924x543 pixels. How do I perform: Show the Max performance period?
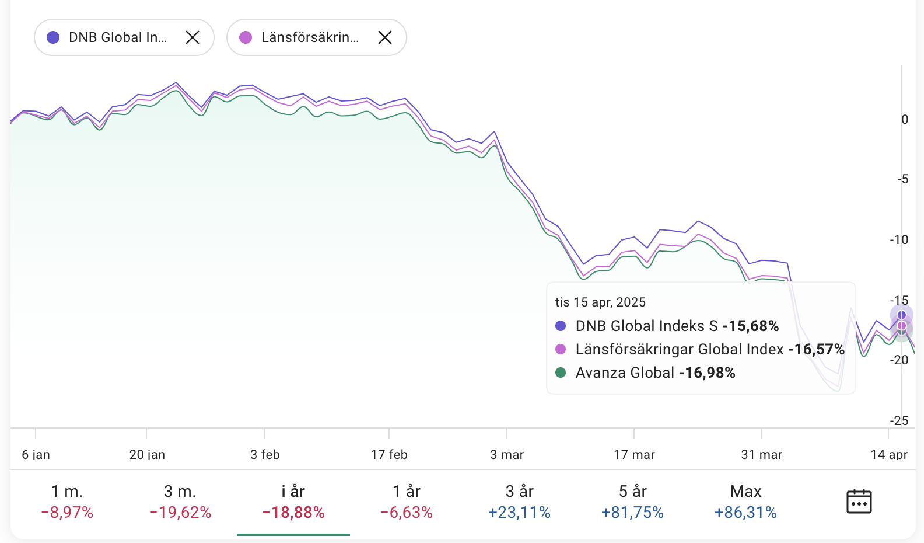pyautogui.click(x=746, y=502)
